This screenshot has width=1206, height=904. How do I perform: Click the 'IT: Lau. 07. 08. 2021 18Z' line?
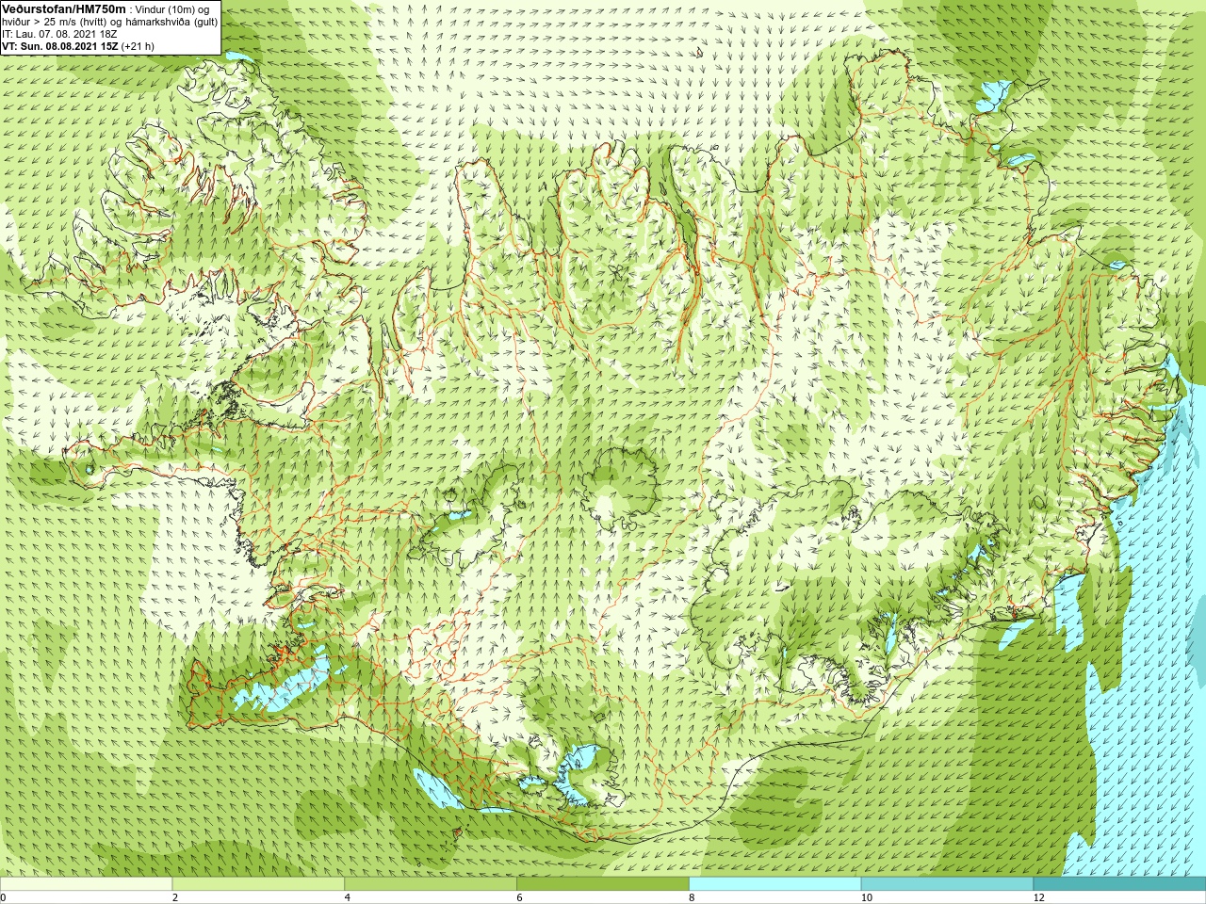point(59,34)
